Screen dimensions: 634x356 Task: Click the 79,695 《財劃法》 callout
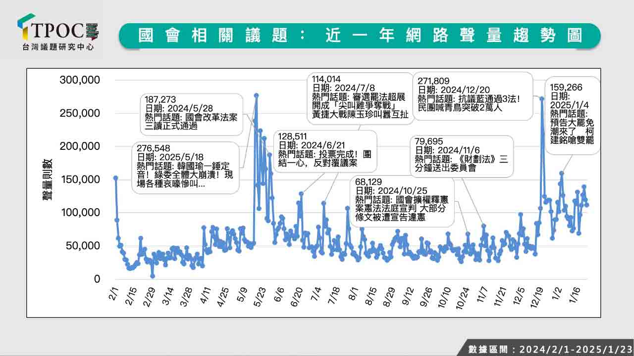pos(462,155)
